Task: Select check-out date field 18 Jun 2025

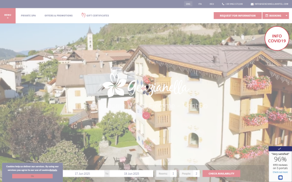Action: [131, 174]
